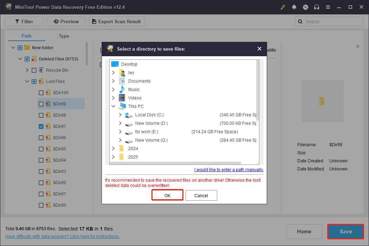Check the $Dir96 checkbox
This screenshot has height=246, width=369.
pos(41,138)
